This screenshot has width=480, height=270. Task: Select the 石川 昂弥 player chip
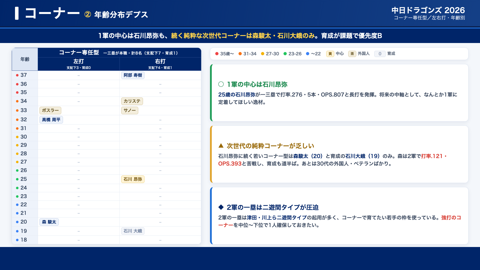point(133,179)
